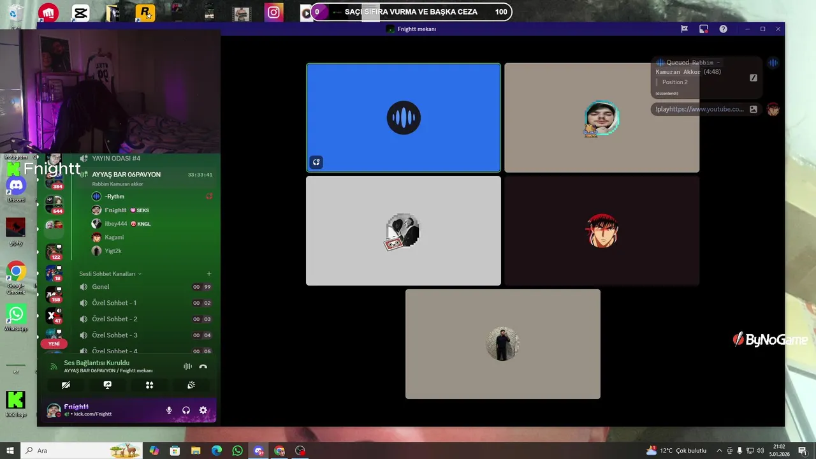Open the weather widget 12°C Çok bulutlu
This screenshot has width=816, height=459.
pos(676,451)
